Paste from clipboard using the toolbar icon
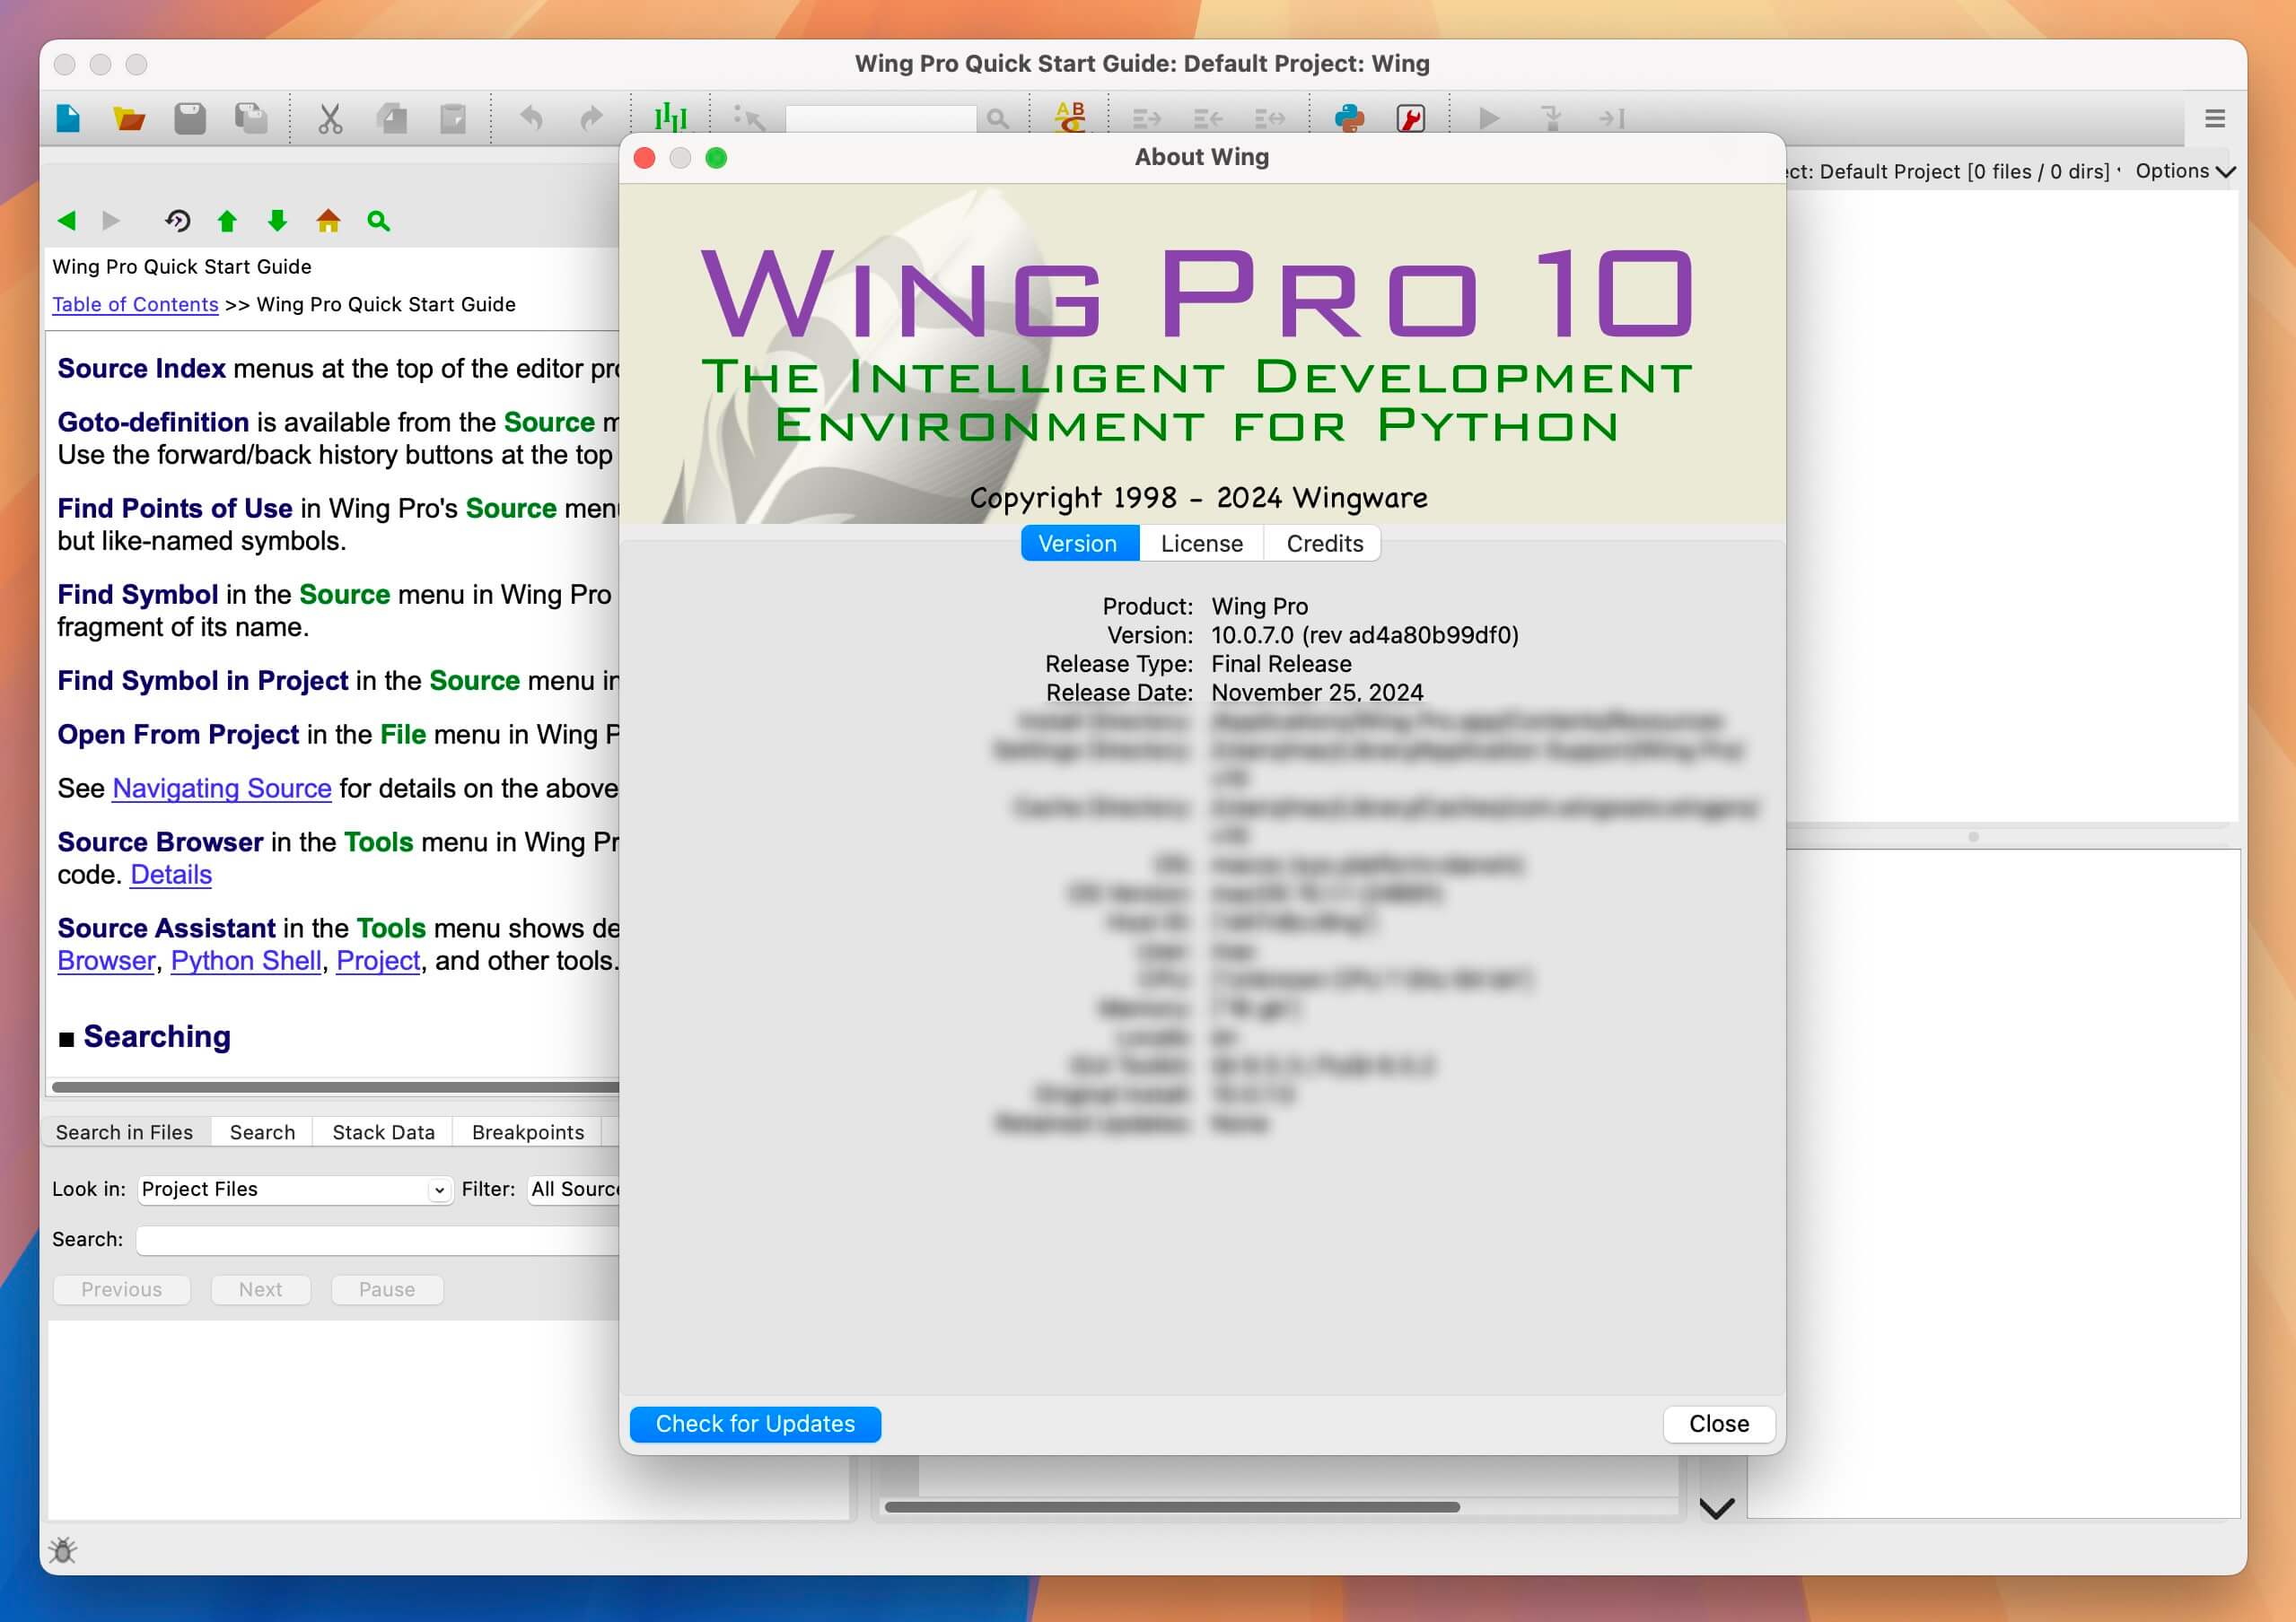 click(x=453, y=119)
